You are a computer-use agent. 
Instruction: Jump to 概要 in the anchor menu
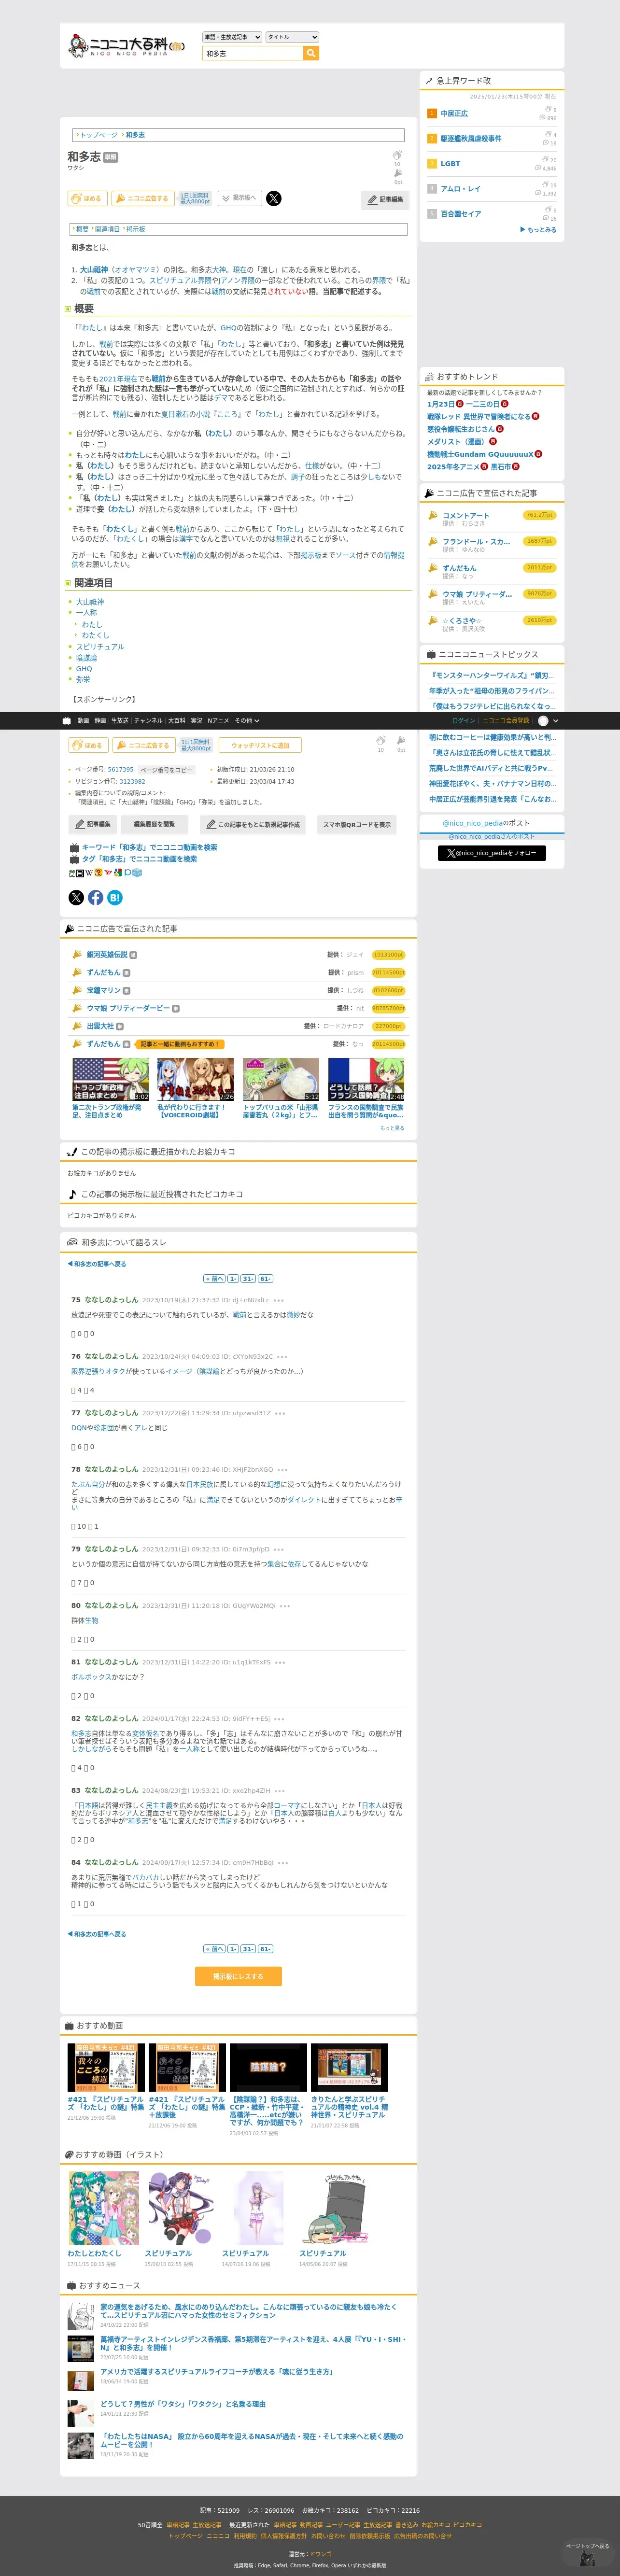coord(82,229)
